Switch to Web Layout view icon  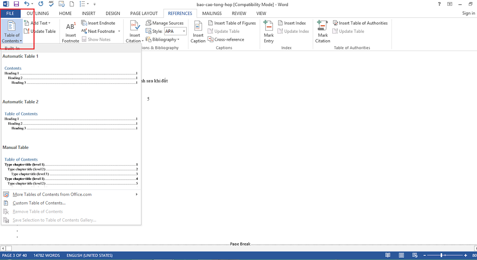click(x=415, y=256)
